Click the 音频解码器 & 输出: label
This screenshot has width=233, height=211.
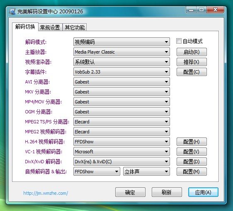[x=46, y=172]
